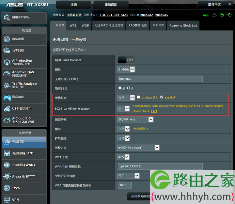
Task: Switch to the Professional (专业设置) tab
Action: click(158, 26)
